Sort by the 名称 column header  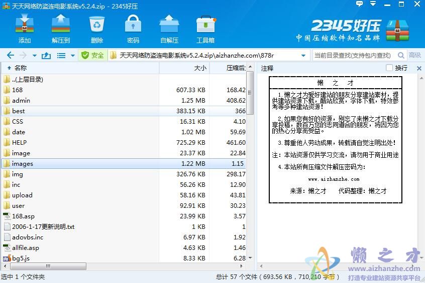click(x=80, y=68)
